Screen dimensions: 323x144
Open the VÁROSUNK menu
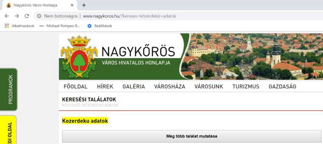(x=209, y=87)
